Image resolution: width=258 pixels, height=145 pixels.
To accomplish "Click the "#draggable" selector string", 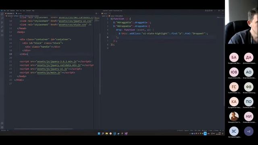I will coord(124,23).
